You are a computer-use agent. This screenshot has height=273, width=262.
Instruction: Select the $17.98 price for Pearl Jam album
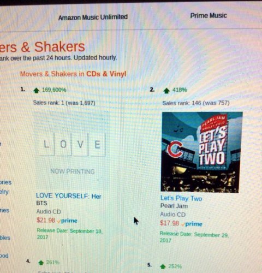(x=169, y=223)
